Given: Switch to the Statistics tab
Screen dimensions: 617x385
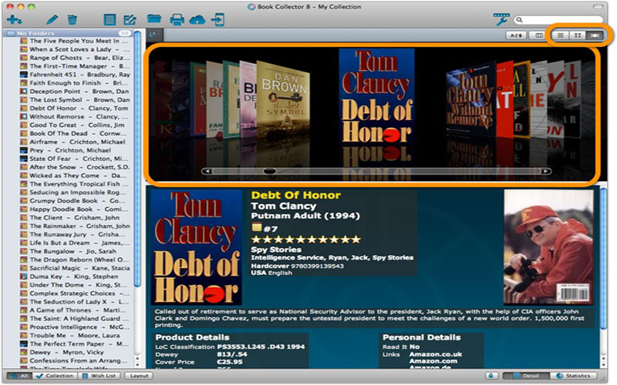Looking at the screenshot, I should click(573, 376).
